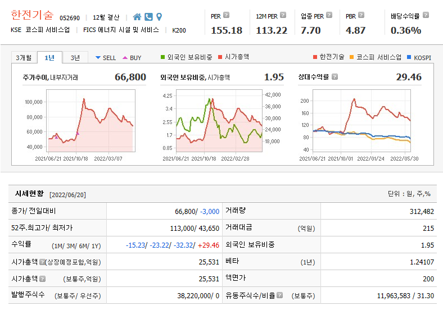Click the 1M return value -15.23

point(135,245)
